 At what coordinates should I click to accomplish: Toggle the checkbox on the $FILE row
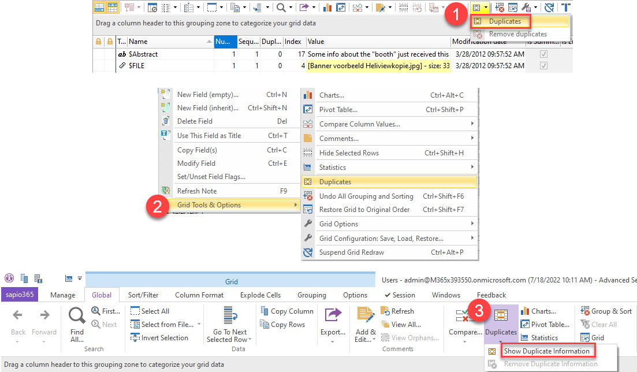543,65
